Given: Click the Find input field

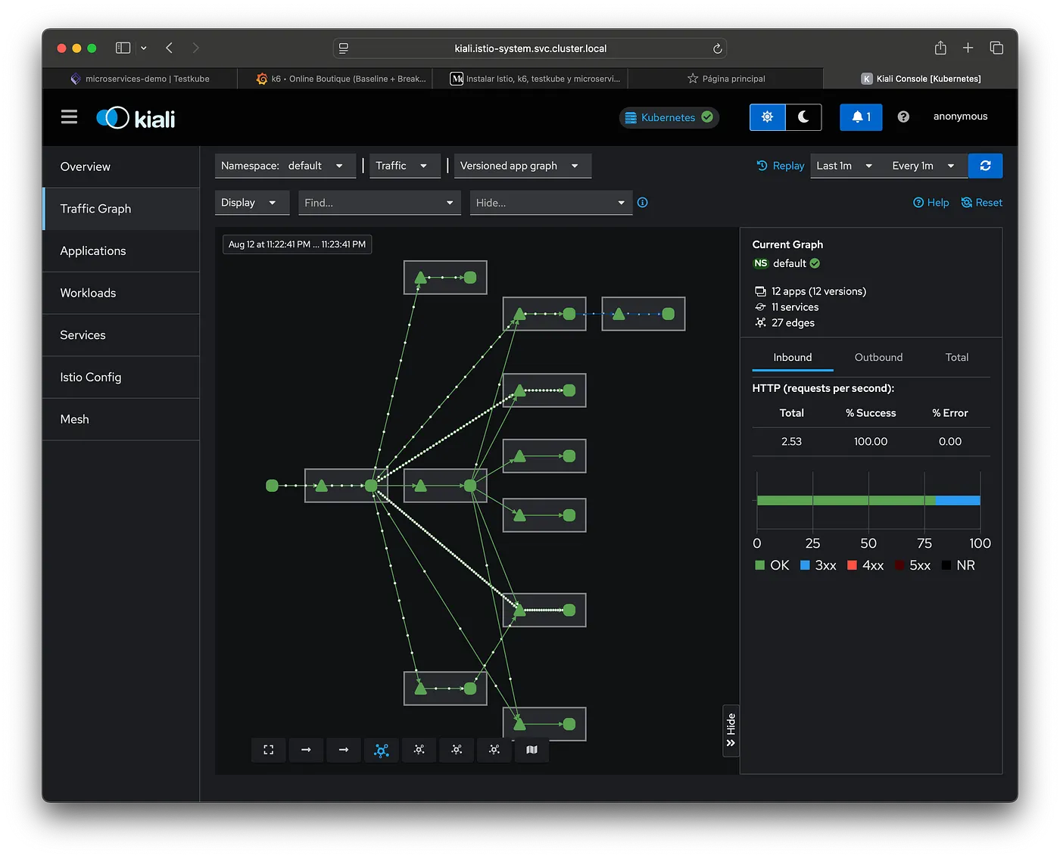Looking at the screenshot, I should pyautogui.click(x=371, y=203).
